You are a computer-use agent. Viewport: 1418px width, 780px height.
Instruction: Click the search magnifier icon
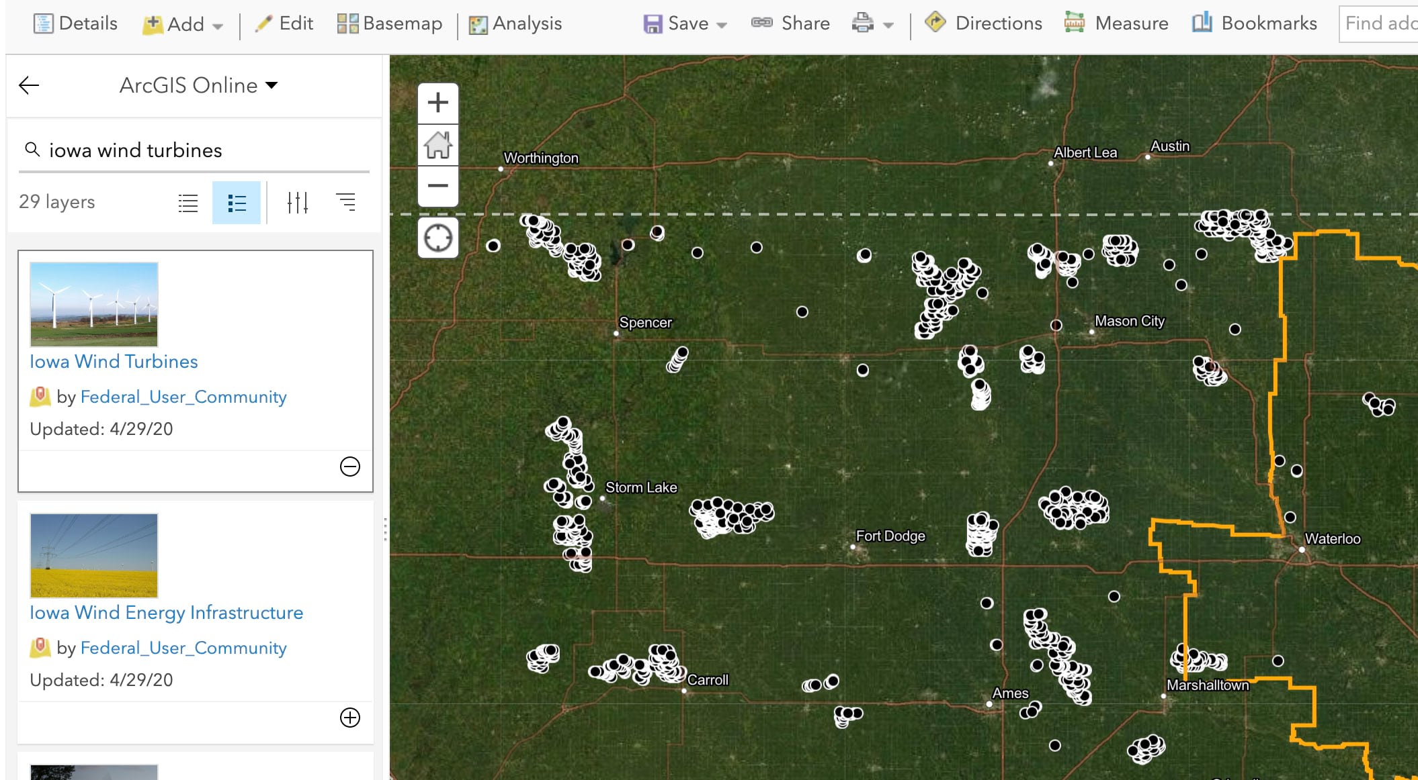[32, 149]
